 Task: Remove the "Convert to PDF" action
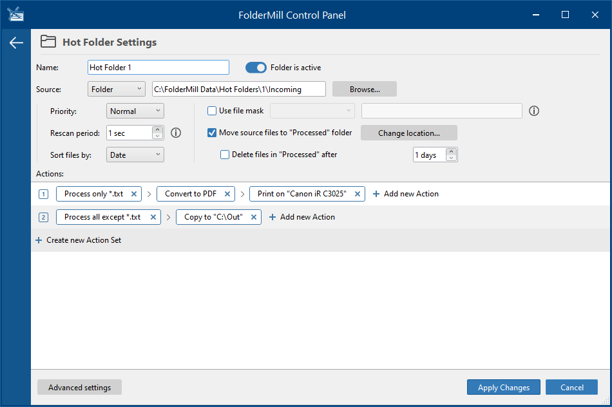(x=227, y=194)
